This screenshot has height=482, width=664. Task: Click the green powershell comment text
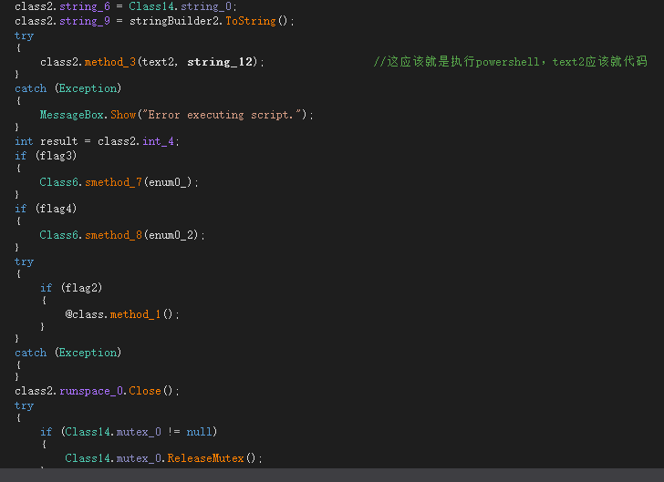510,62
